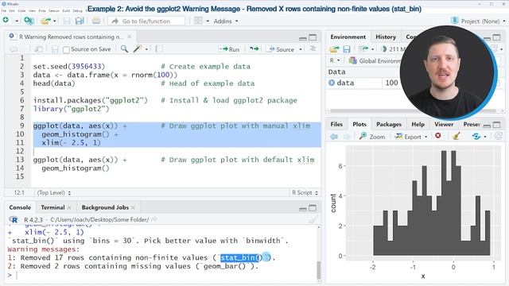Open the new file type dropdown arrow

17,21
